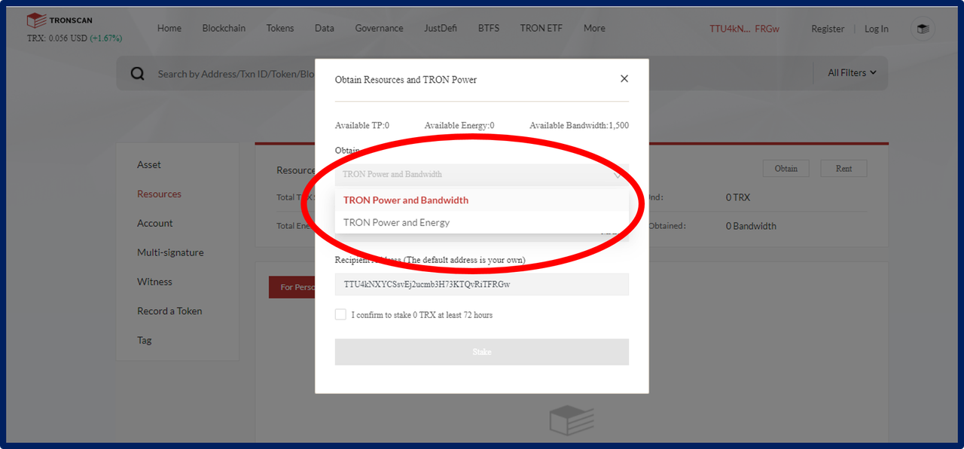Expand the All Filters dropdown
The height and width of the screenshot is (449, 964).
[x=852, y=73]
